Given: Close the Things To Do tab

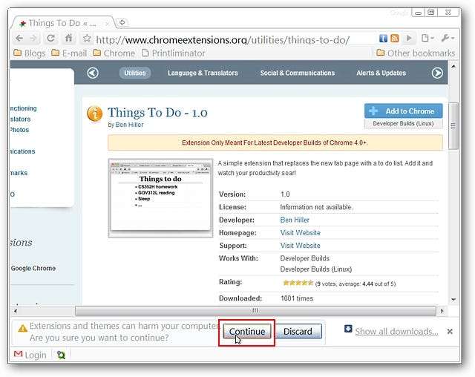Looking at the screenshot, I should 107,23.
